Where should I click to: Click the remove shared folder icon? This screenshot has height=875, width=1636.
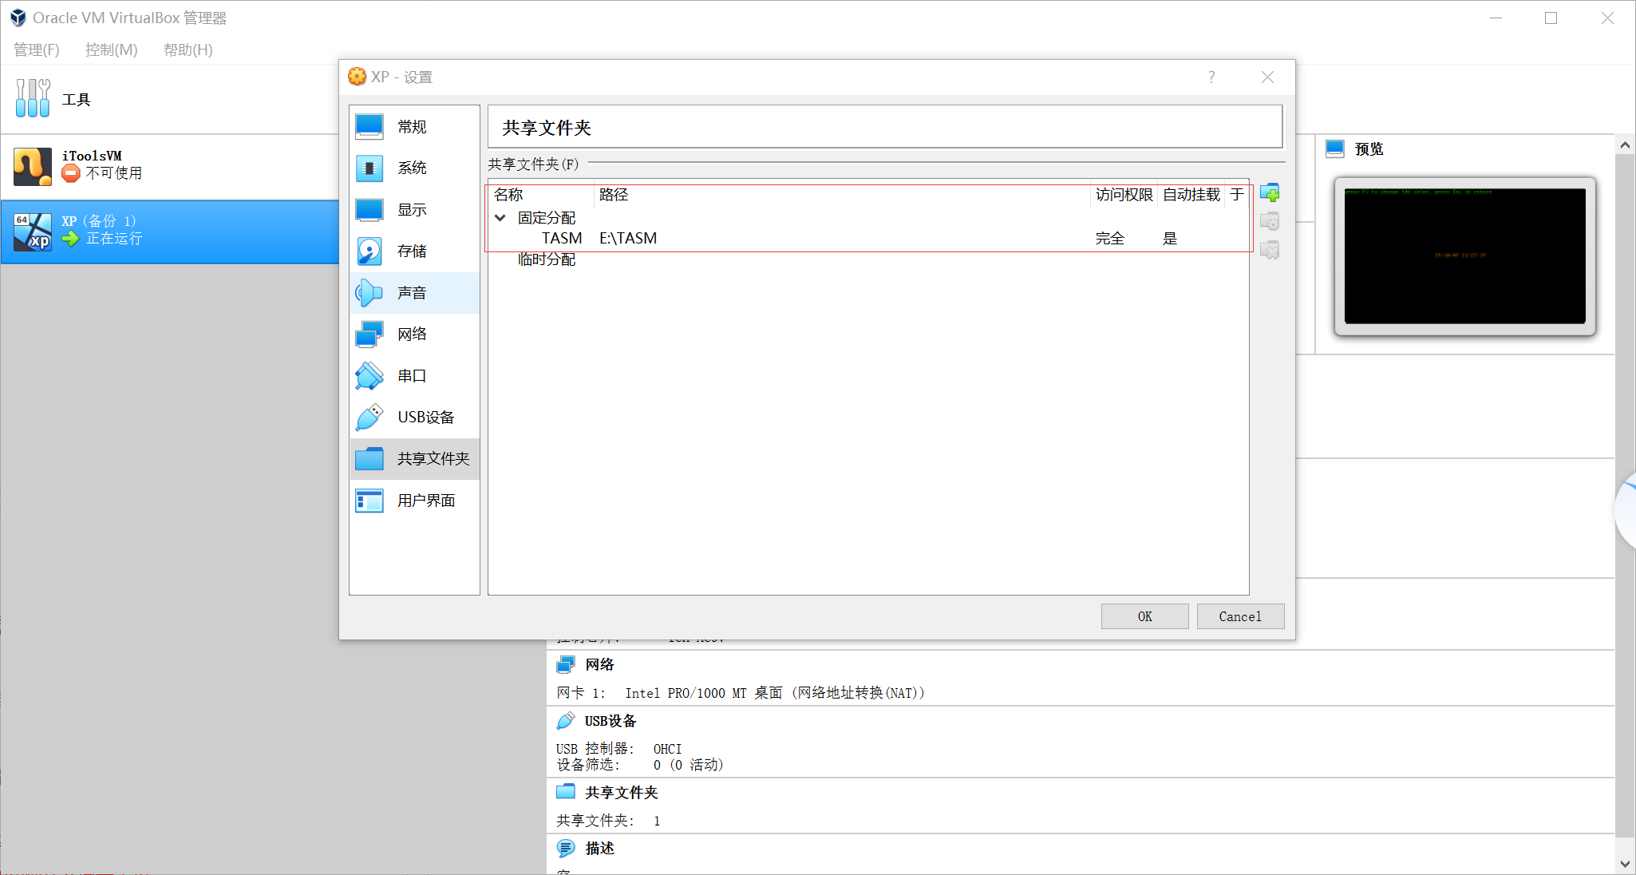pos(1270,251)
